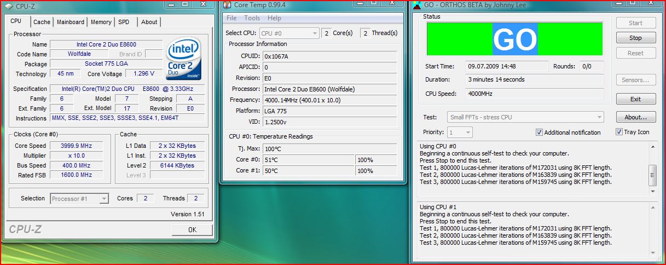The height and width of the screenshot is (265, 666).
Task: Click the ORTHOS title bar icon
Action: coord(417,5)
